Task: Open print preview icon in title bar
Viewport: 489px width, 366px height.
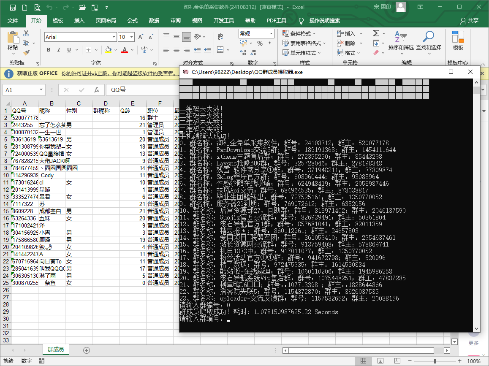Action: [37, 7]
